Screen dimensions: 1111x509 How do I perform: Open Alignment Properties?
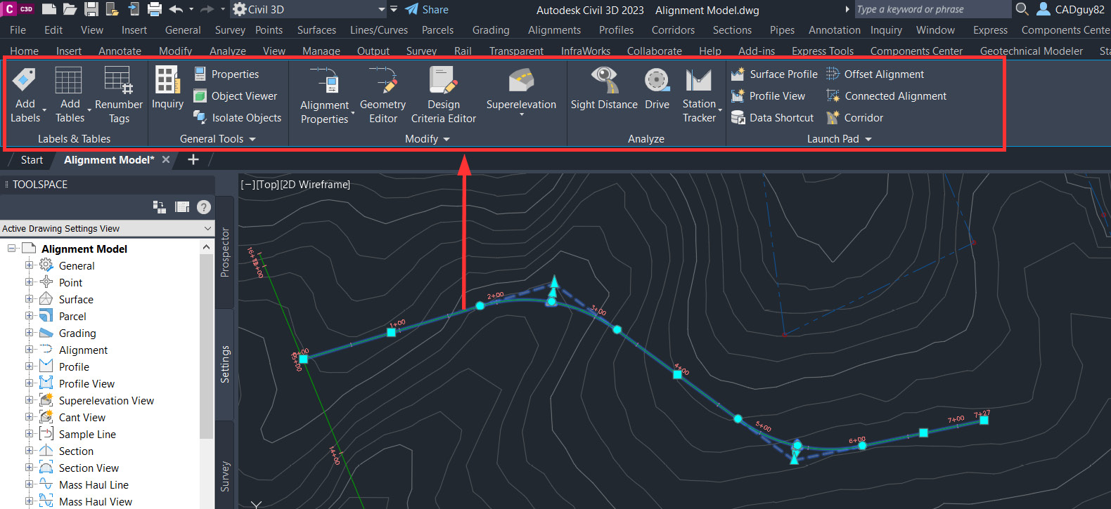coord(324,95)
